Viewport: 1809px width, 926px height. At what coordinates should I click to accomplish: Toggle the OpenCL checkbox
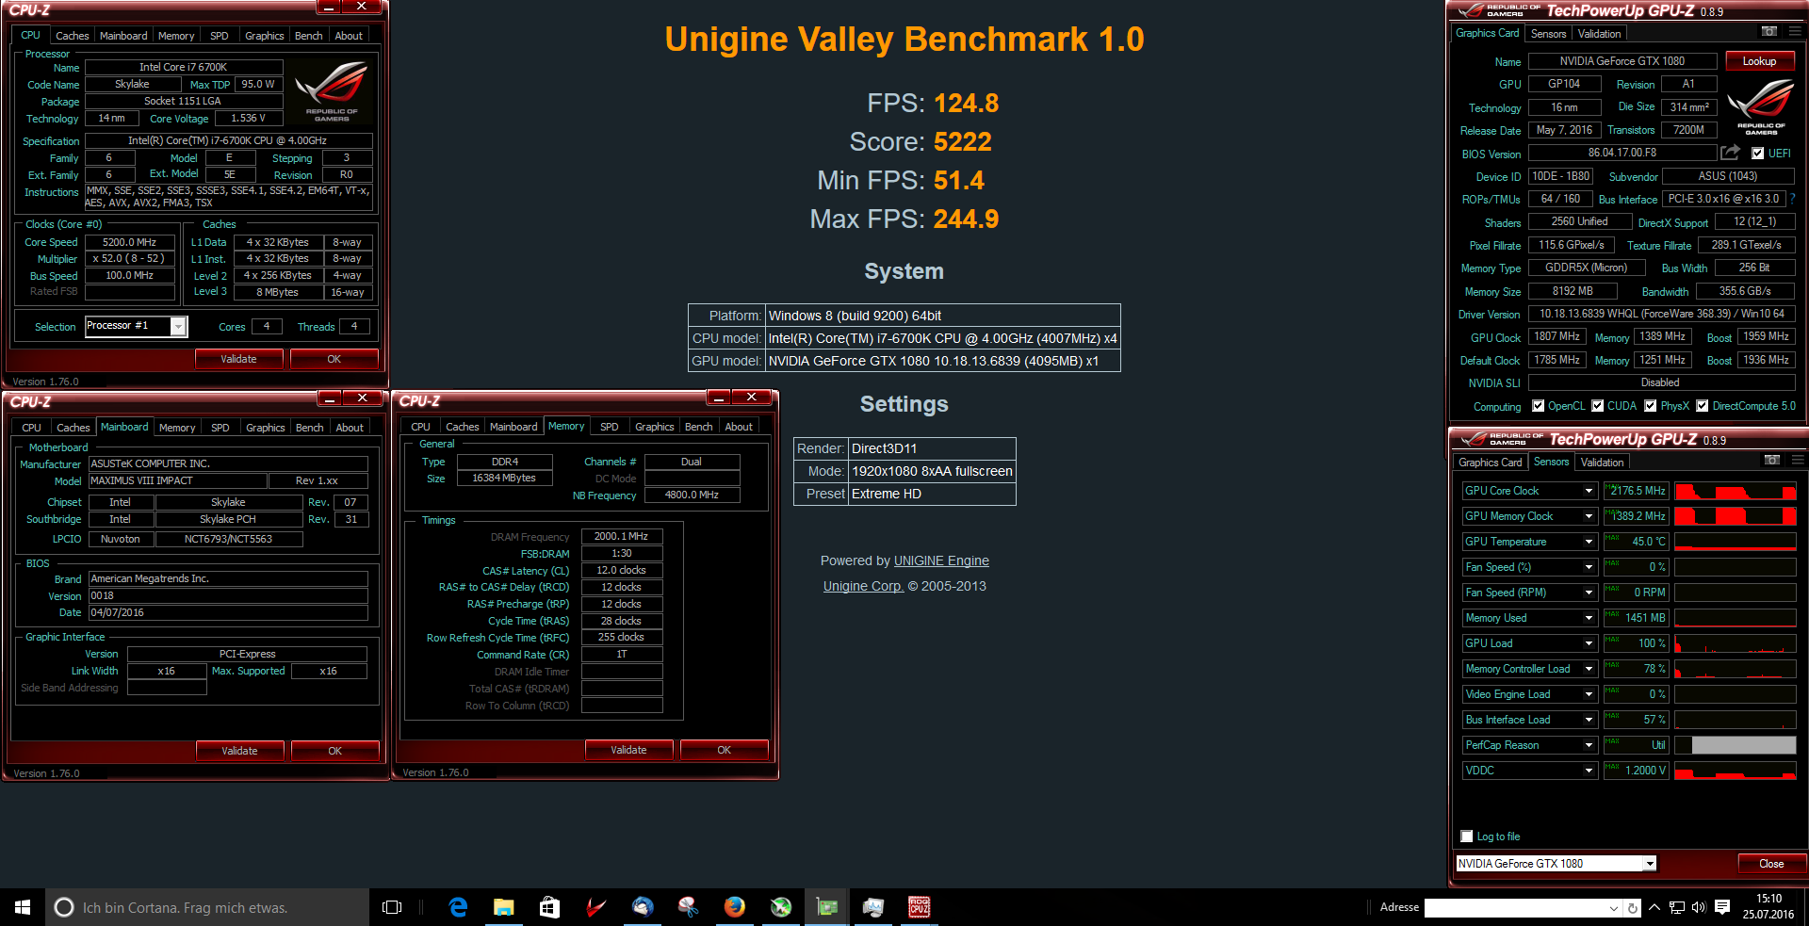coord(1539,406)
